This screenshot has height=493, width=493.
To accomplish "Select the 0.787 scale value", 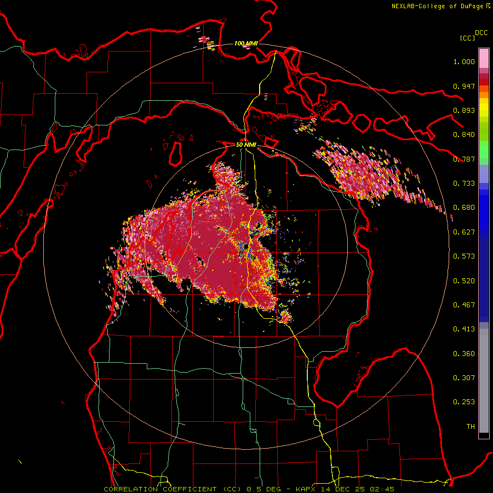I will coord(464,159).
